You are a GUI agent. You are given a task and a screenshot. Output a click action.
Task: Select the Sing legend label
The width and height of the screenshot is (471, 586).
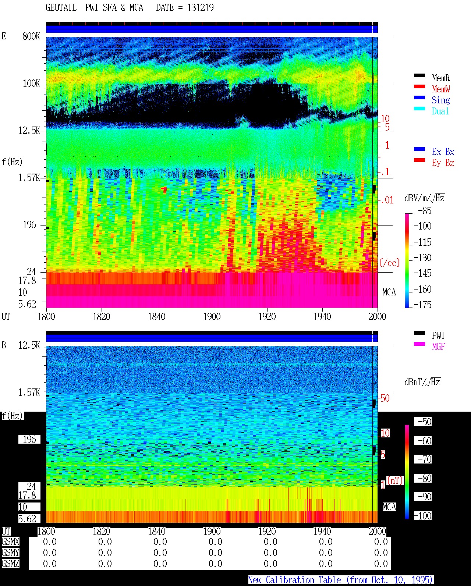(441, 100)
